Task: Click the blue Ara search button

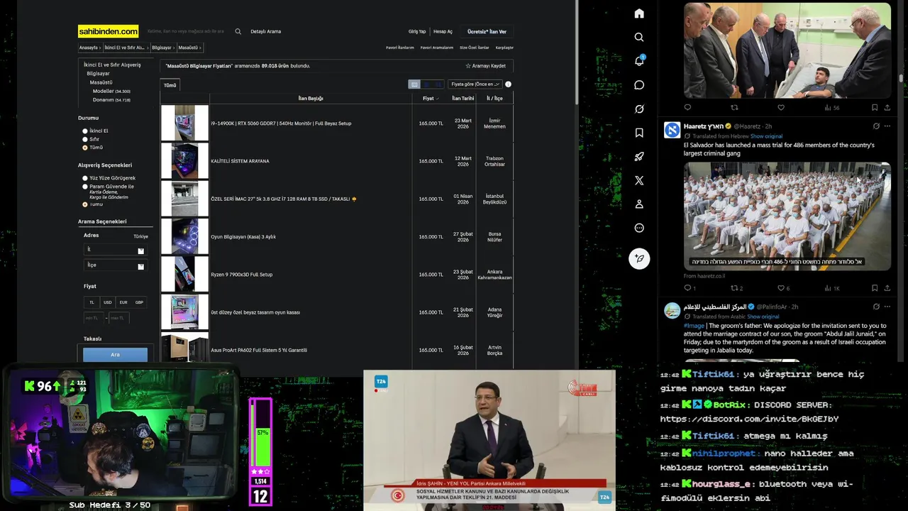Action: point(115,354)
